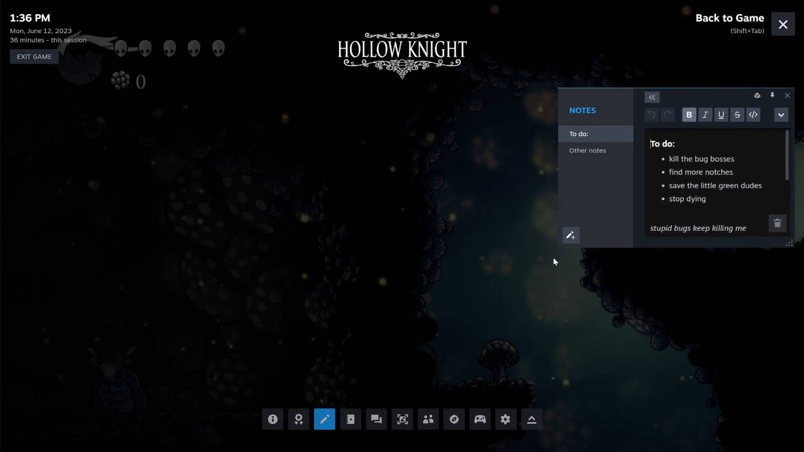This screenshot has height=452, width=804.
Task: Click the NOTES panel header
Action: tap(582, 110)
